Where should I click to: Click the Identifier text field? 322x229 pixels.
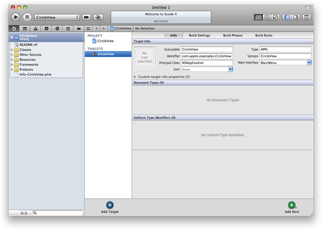point(207,56)
